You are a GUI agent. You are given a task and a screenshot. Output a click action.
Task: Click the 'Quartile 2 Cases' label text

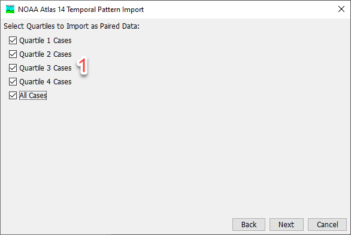(x=46, y=54)
